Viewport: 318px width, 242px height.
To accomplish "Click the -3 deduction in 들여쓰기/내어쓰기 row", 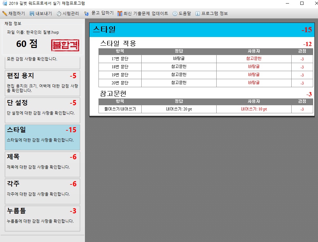I will pos(302,109).
